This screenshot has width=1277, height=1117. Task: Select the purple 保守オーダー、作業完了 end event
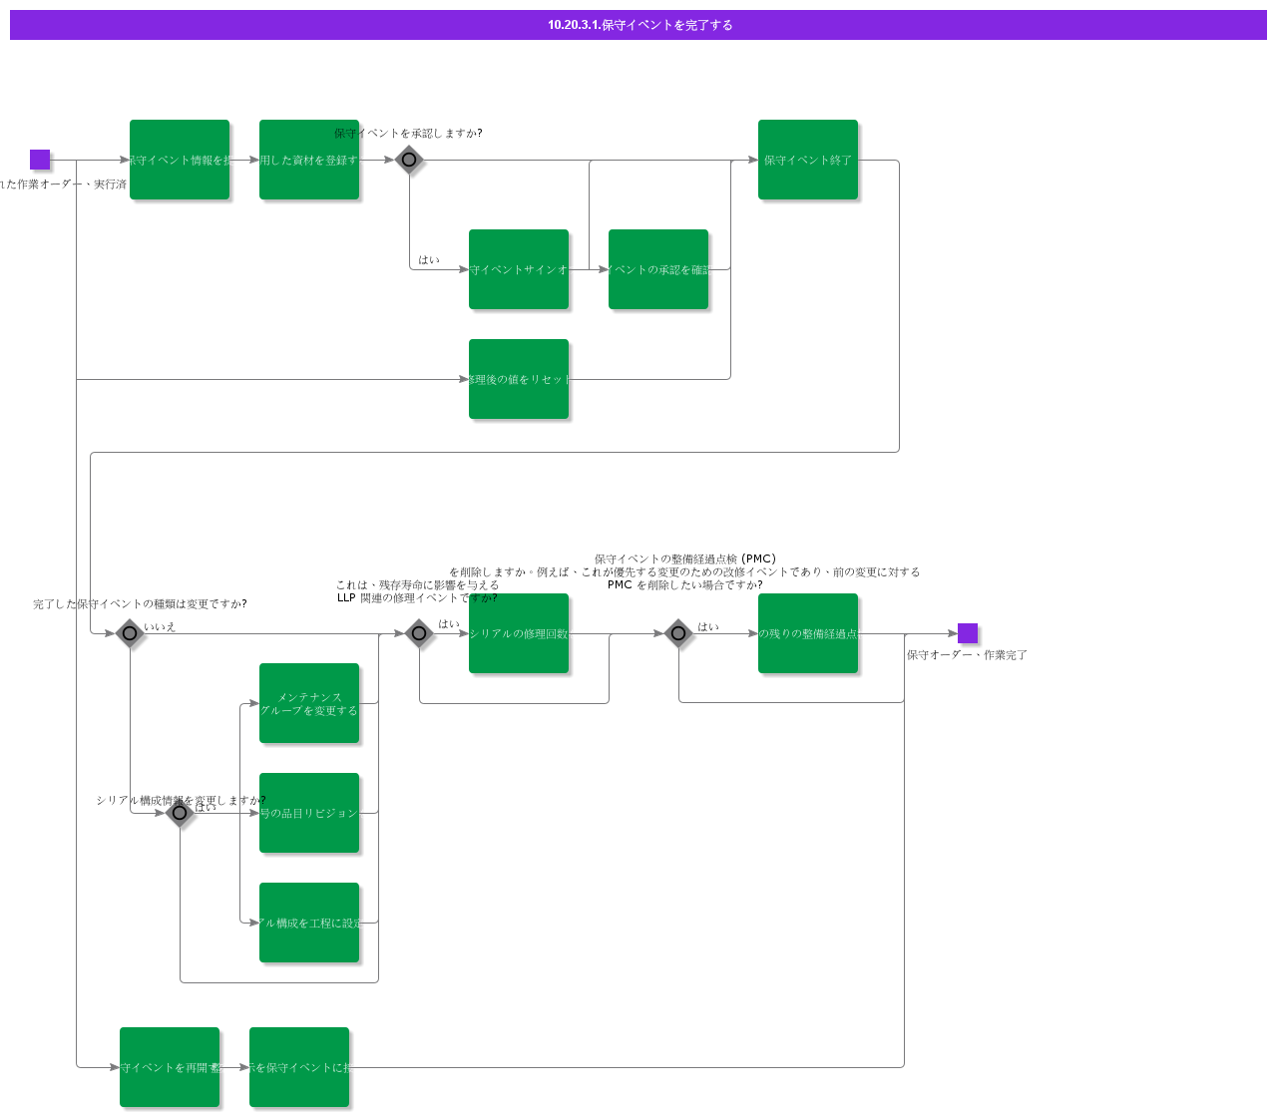968,633
